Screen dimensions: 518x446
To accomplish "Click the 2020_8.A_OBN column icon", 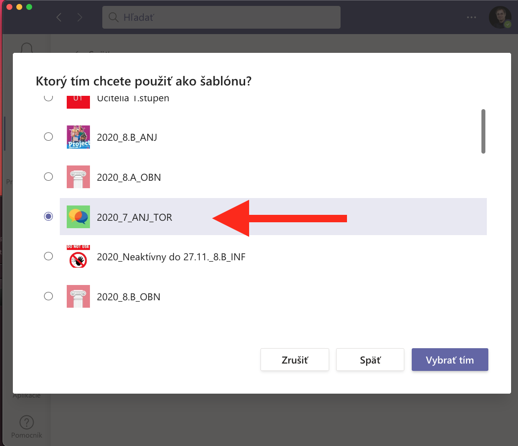I will [x=78, y=177].
